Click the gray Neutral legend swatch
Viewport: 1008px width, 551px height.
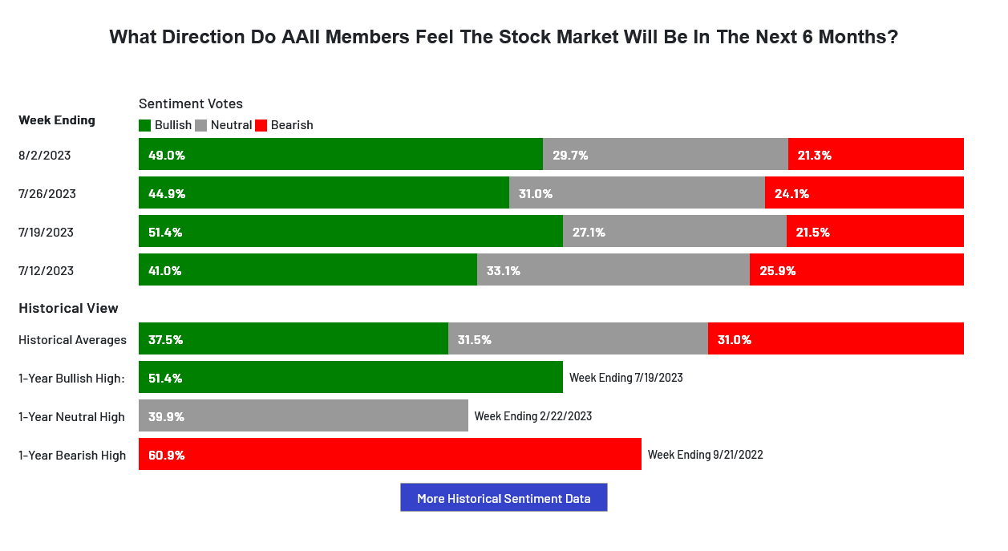coord(200,125)
